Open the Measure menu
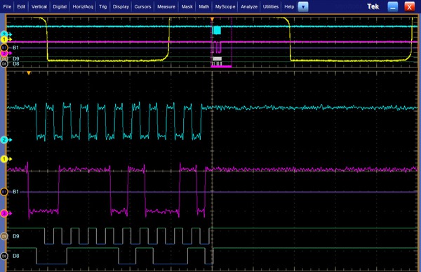This screenshot has height=272, width=421. (166, 7)
